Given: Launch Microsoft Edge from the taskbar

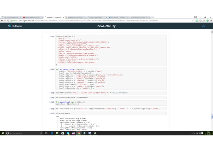Looking at the screenshot, I should (x=52, y=133).
